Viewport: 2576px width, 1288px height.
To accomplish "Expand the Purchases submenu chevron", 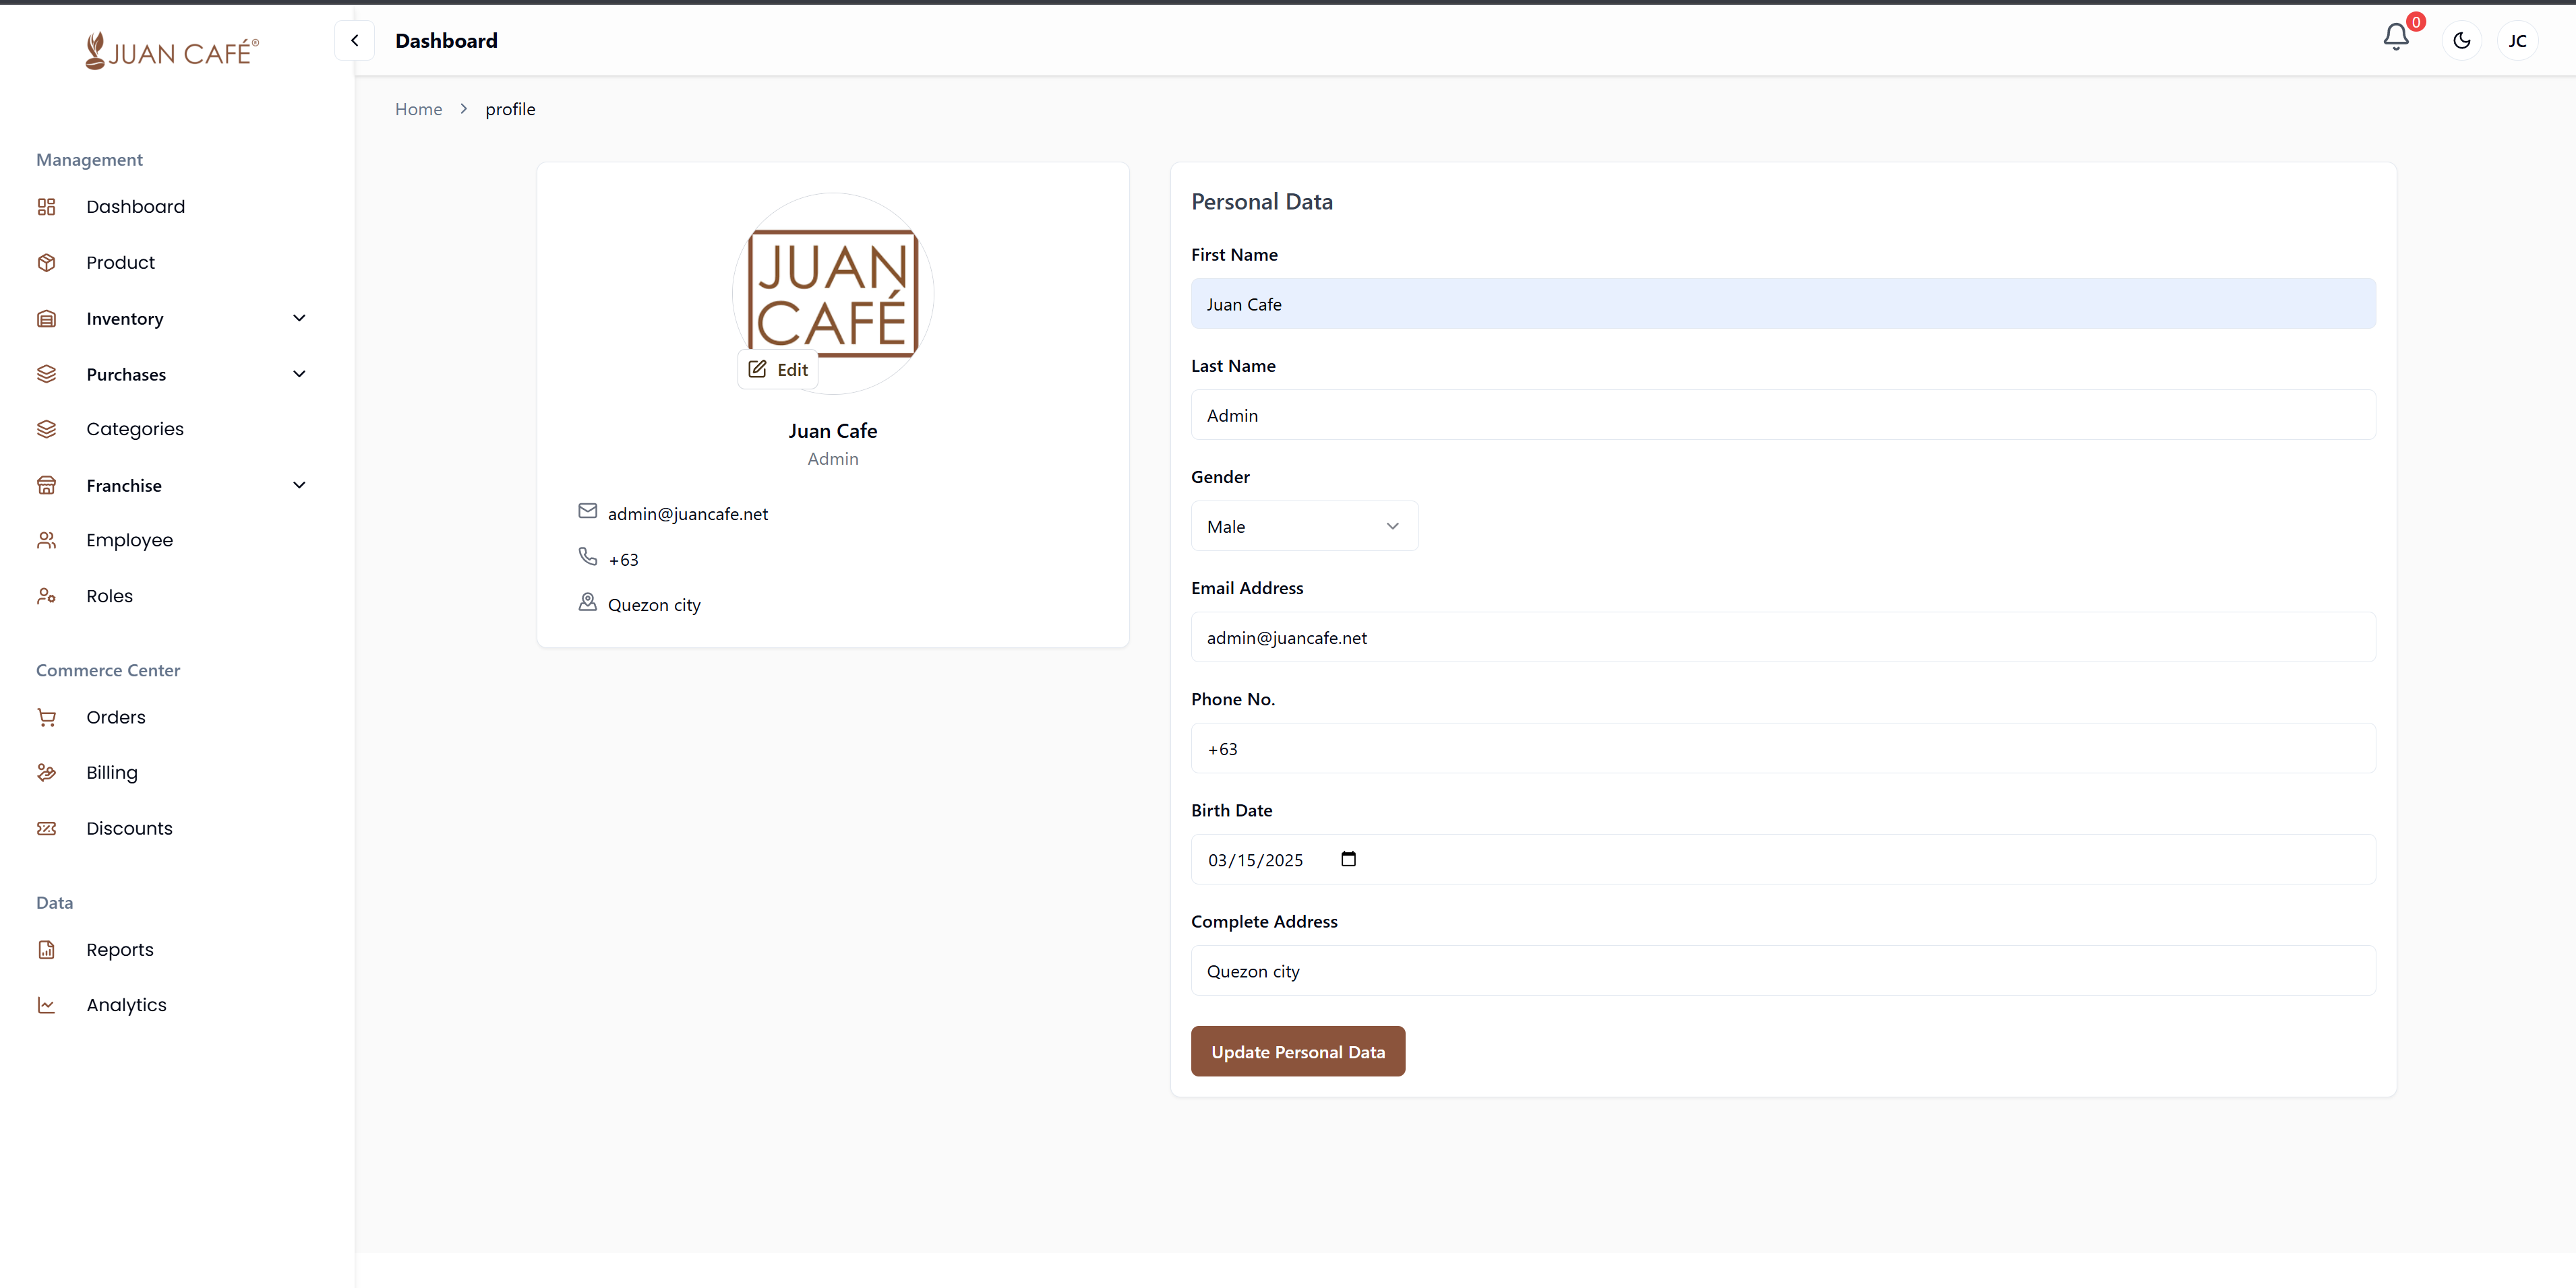I will (299, 374).
